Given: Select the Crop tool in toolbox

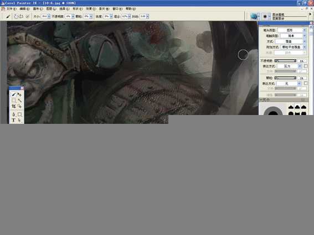Looking at the screenshot, I should (14, 106).
